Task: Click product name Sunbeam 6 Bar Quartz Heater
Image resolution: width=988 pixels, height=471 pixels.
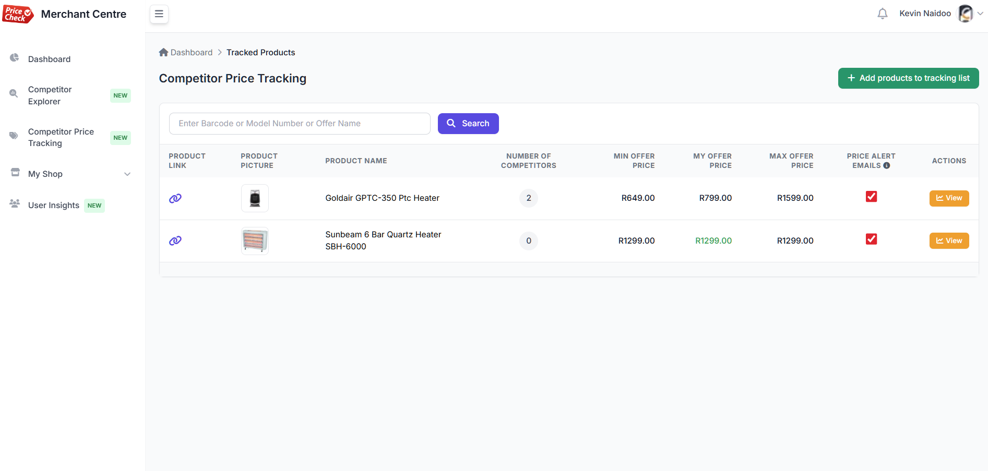Action: (x=383, y=240)
